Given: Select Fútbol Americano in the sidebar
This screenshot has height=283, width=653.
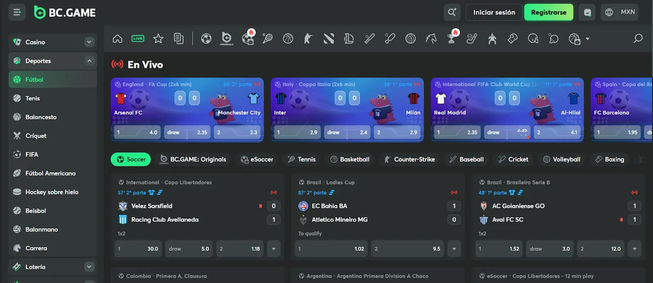Looking at the screenshot, I should [x=53, y=174].
